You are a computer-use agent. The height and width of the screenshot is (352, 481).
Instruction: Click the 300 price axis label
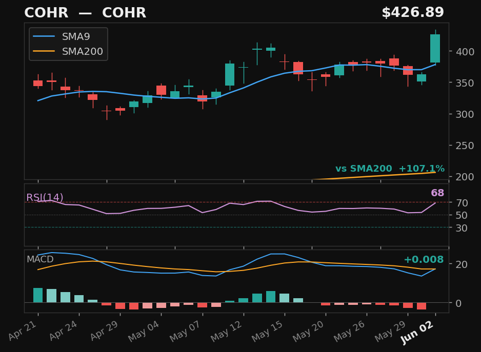point(465,114)
